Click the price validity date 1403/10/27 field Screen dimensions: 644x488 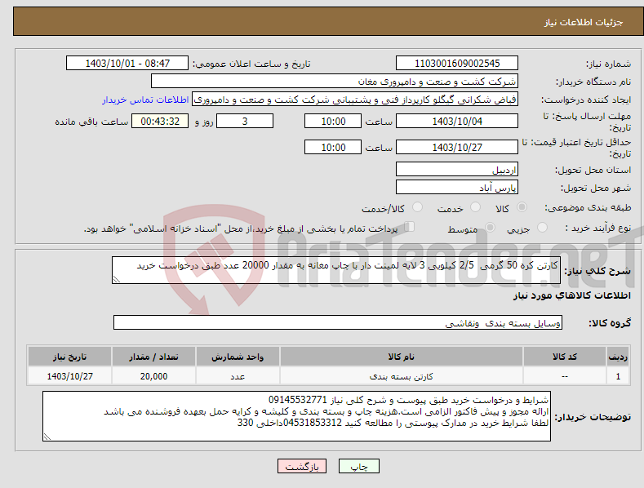[457, 147]
